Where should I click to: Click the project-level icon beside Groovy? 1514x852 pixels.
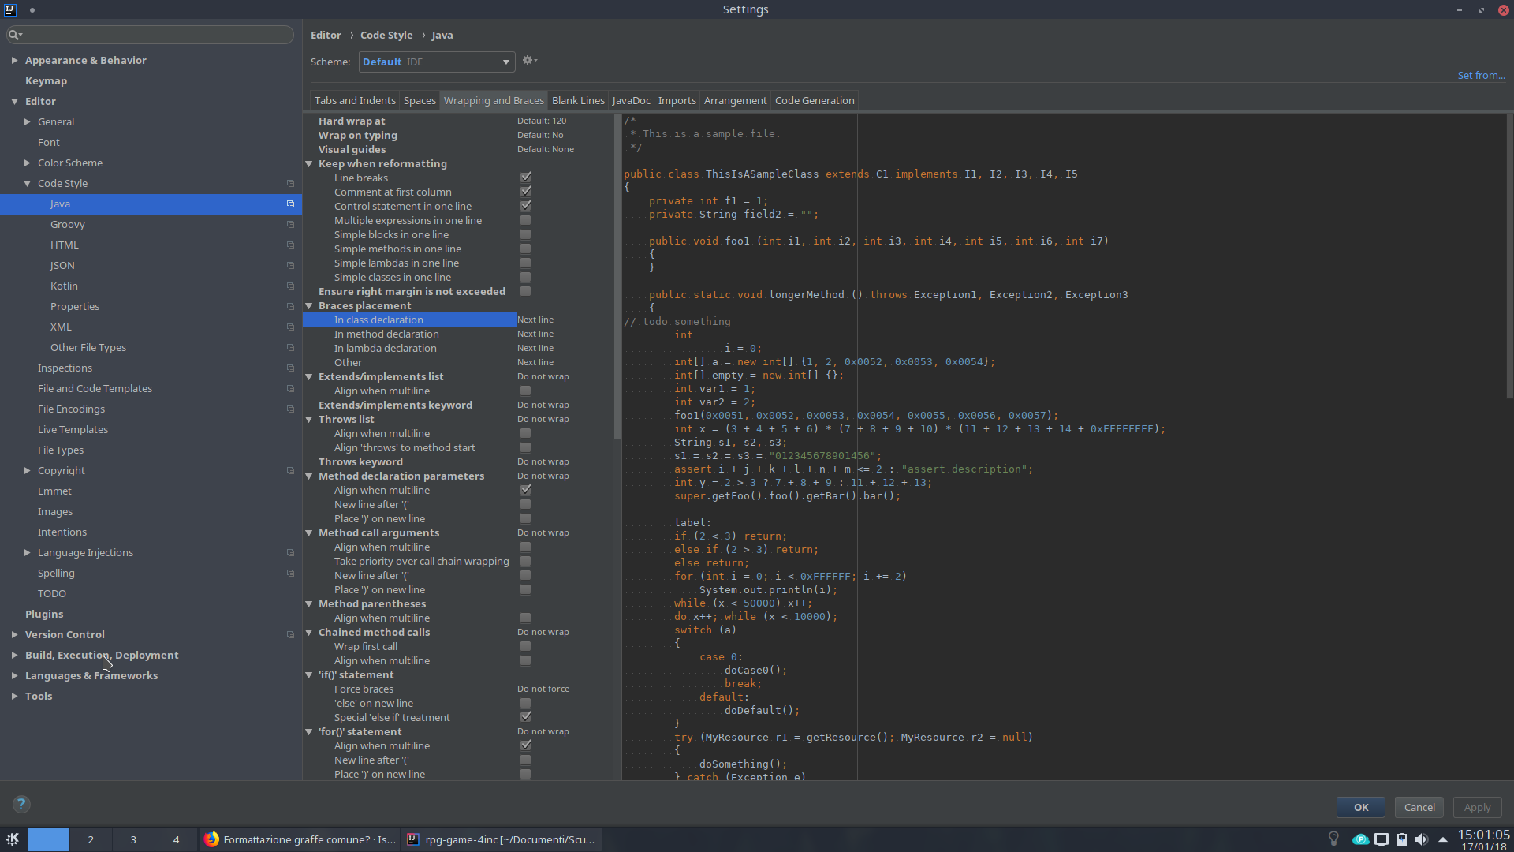click(x=290, y=225)
